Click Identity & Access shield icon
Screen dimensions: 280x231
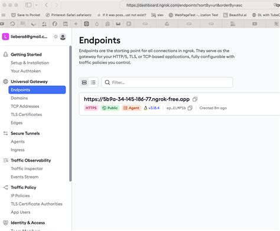click(5, 223)
